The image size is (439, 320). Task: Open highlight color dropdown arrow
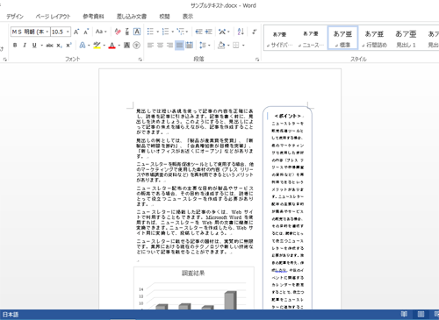coord(104,46)
